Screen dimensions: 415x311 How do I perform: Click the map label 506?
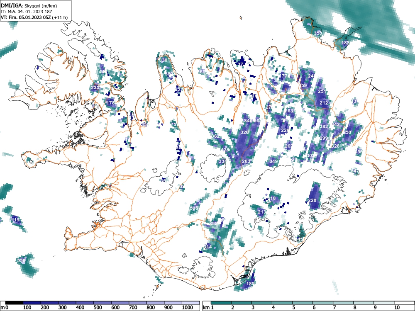click(x=194, y=208)
